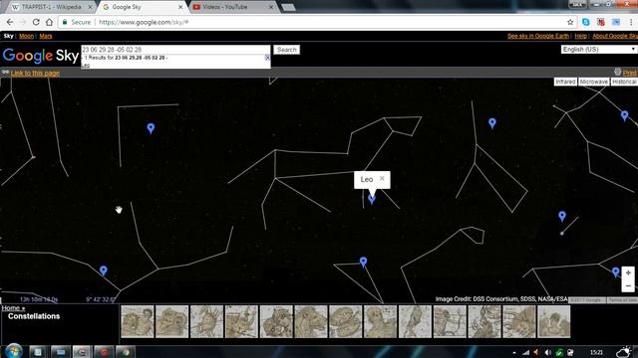Viewport: 638px width, 358px height.
Task: Open the fourth constellation thumbnail
Action: coord(241,321)
